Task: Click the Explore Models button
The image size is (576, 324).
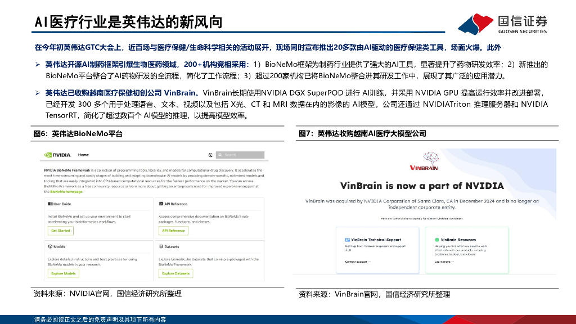Action: pyautogui.click(x=64, y=273)
